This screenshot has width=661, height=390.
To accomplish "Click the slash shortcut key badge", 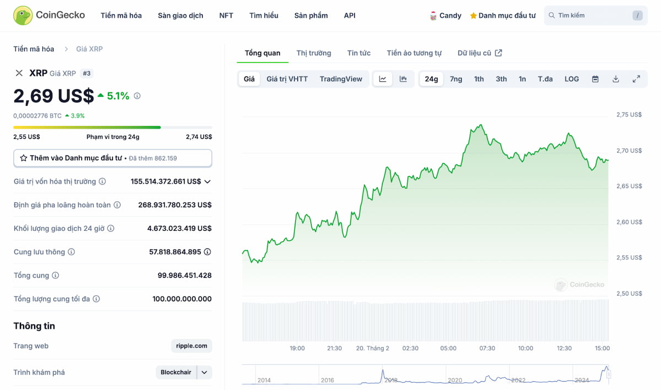I will (638, 15).
